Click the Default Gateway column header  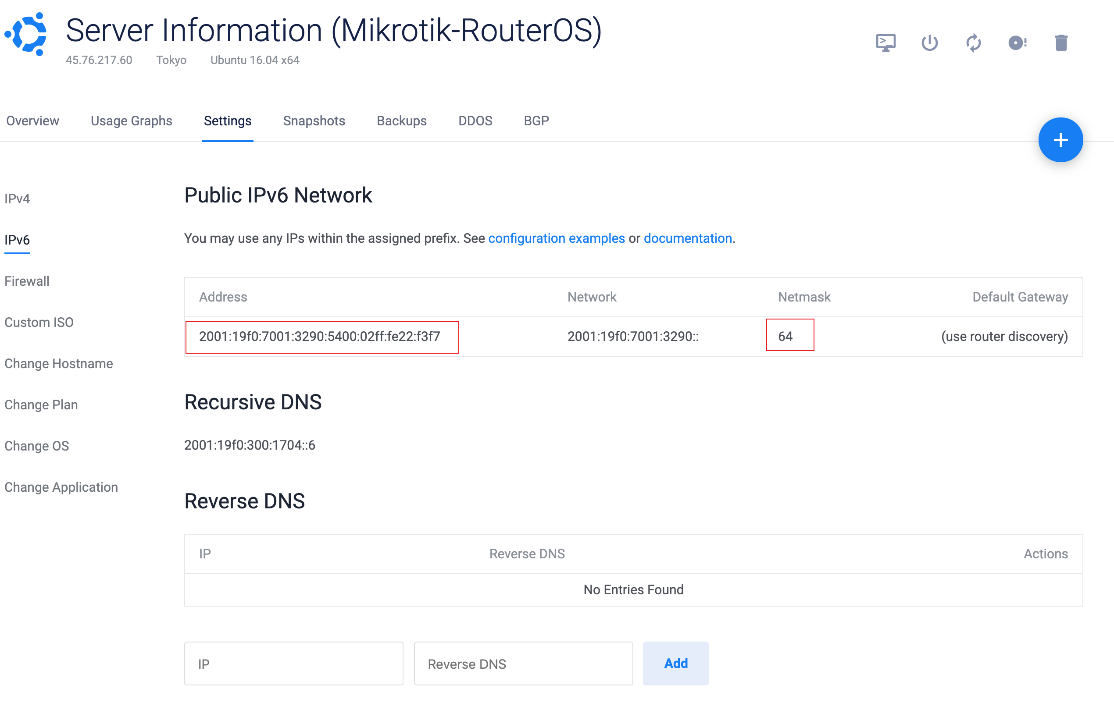1020,297
